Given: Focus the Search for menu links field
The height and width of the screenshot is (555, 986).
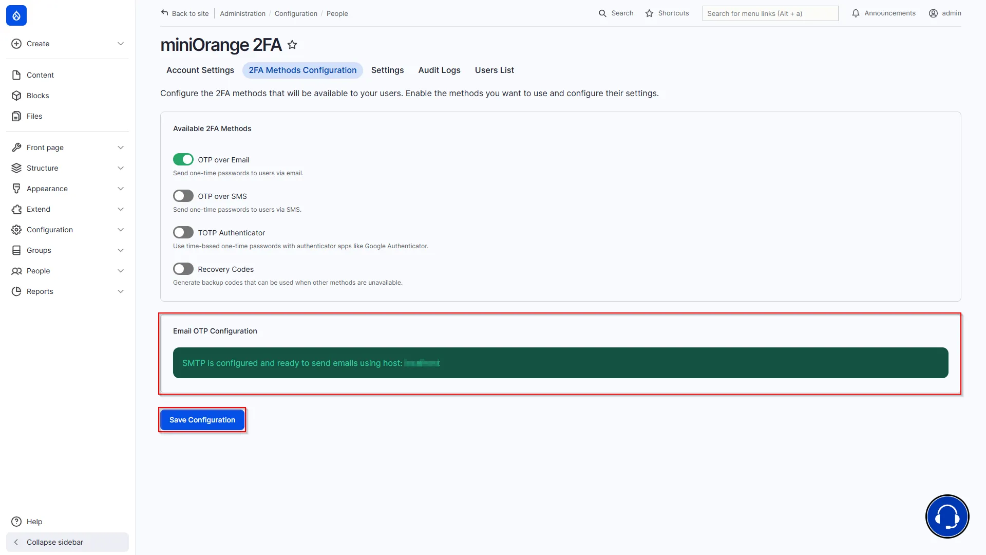Looking at the screenshot, I should (770, 13).
